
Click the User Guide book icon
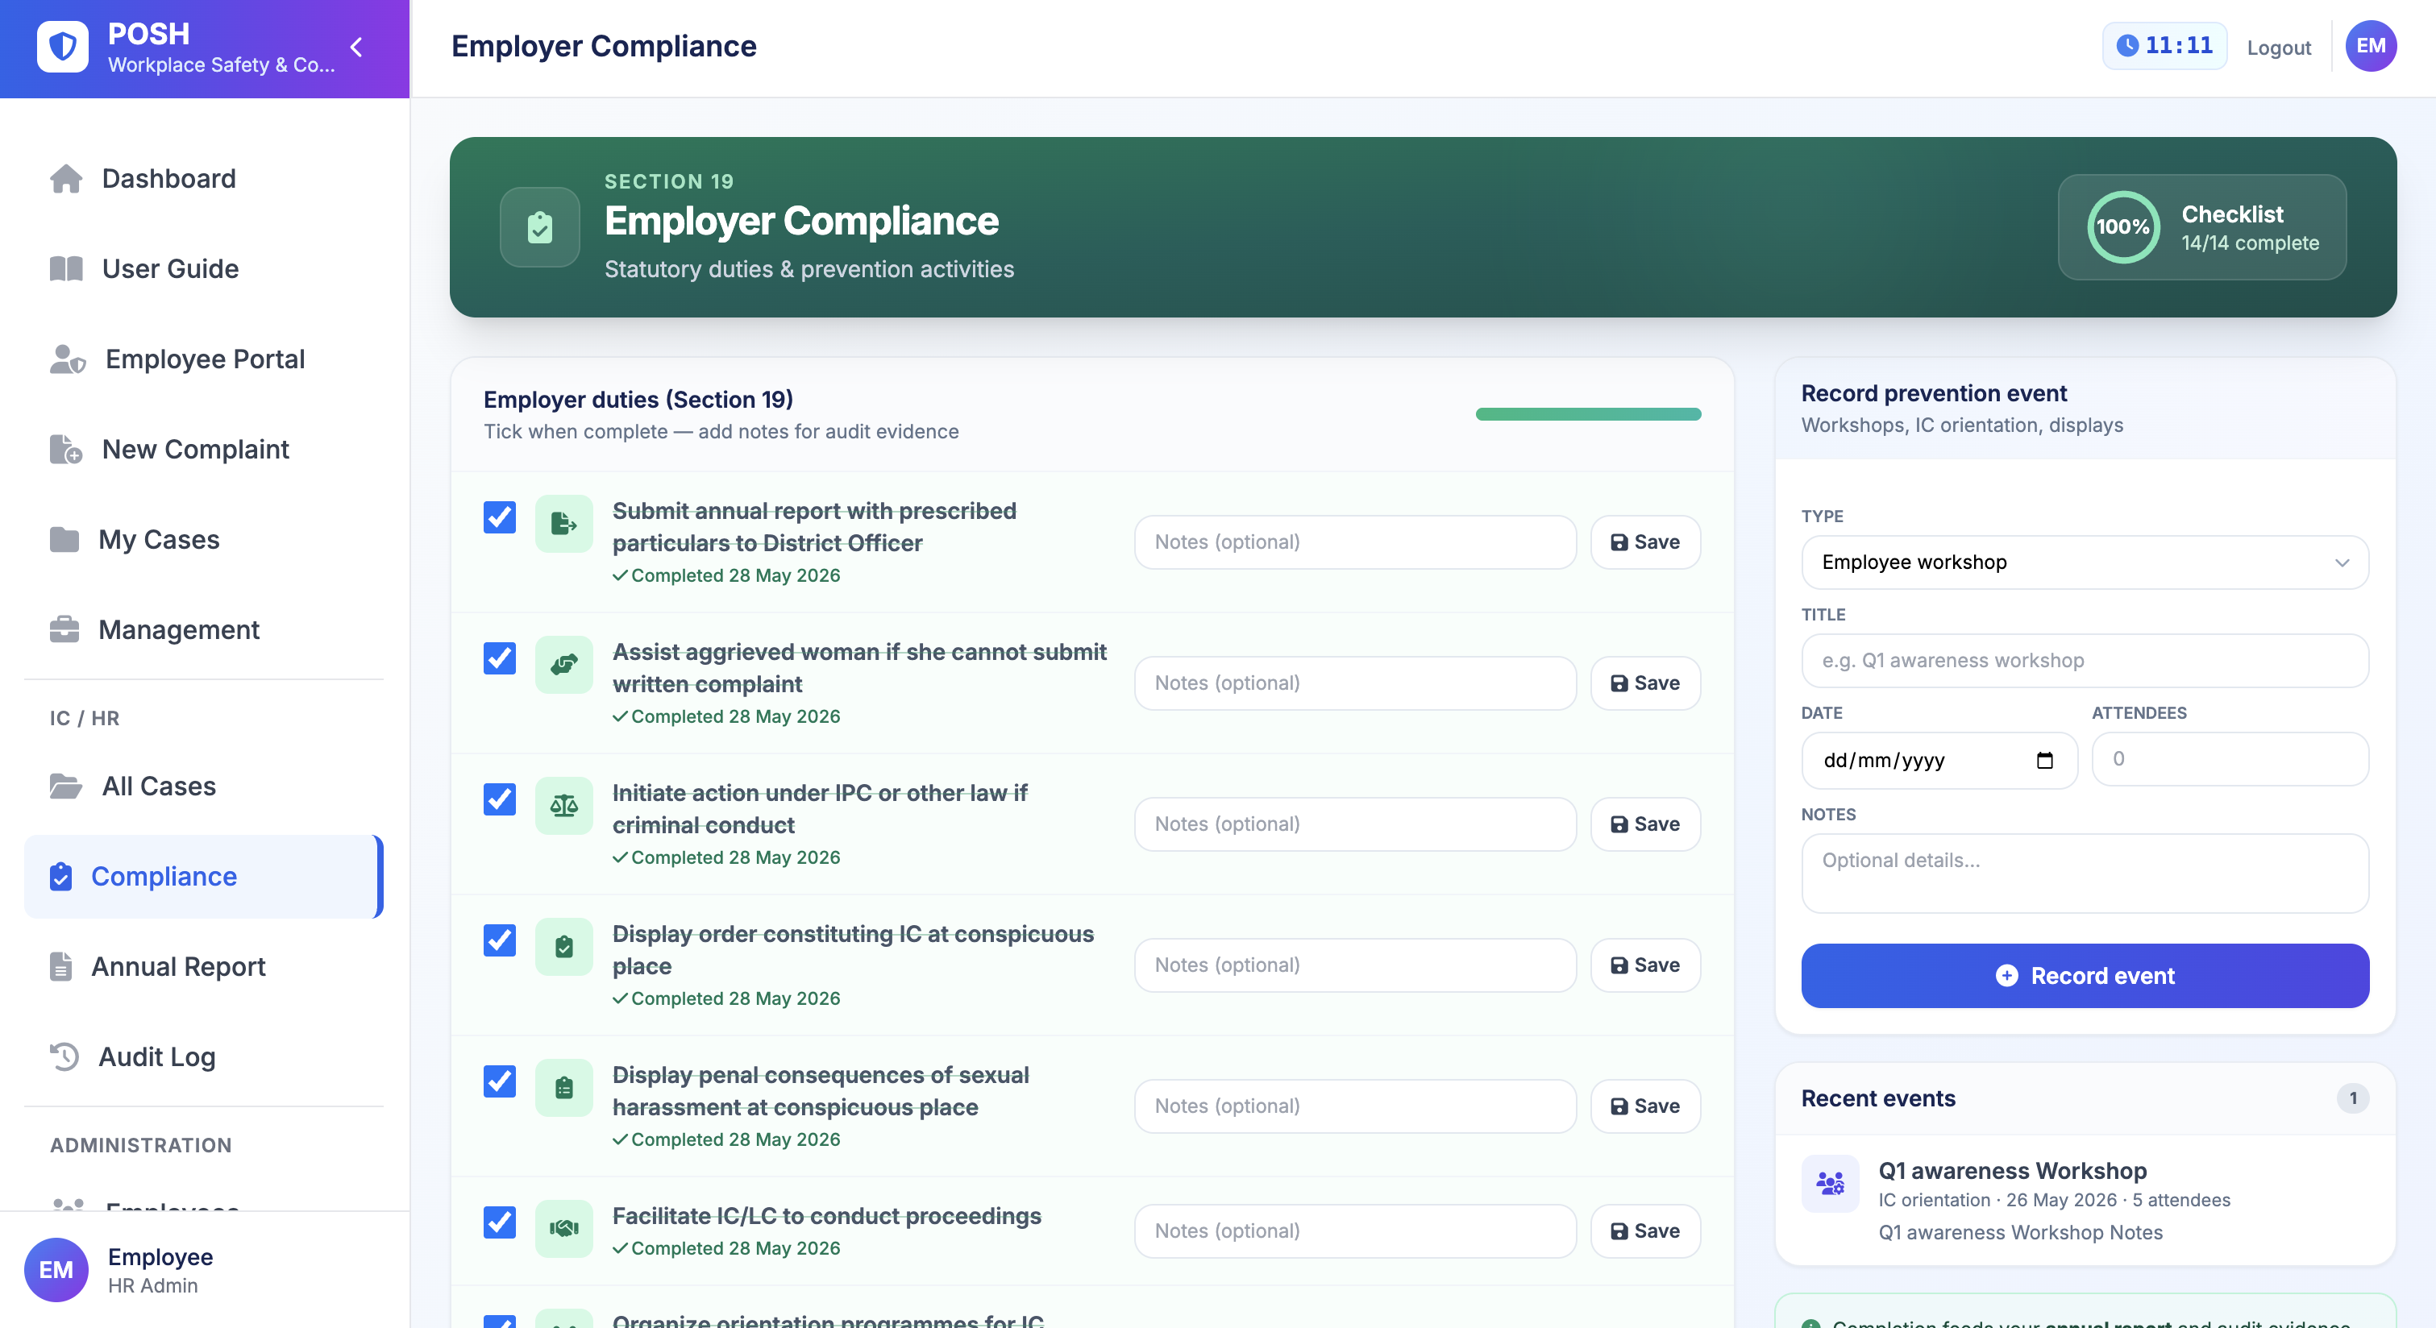point(66,268)
